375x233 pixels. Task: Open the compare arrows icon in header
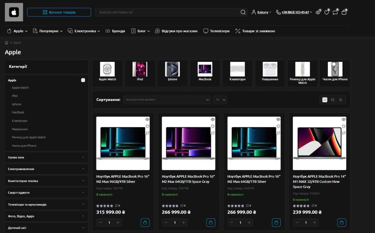coord(335,12)
